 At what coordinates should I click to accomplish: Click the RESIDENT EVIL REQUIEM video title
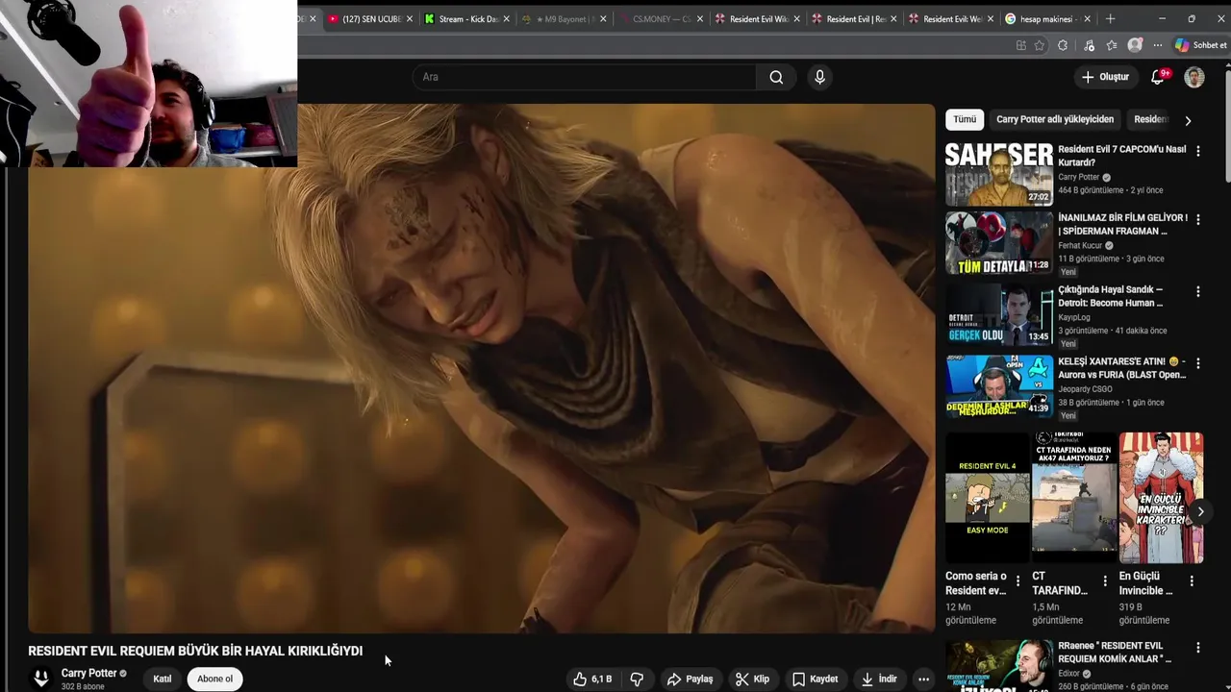click(195, 651)
